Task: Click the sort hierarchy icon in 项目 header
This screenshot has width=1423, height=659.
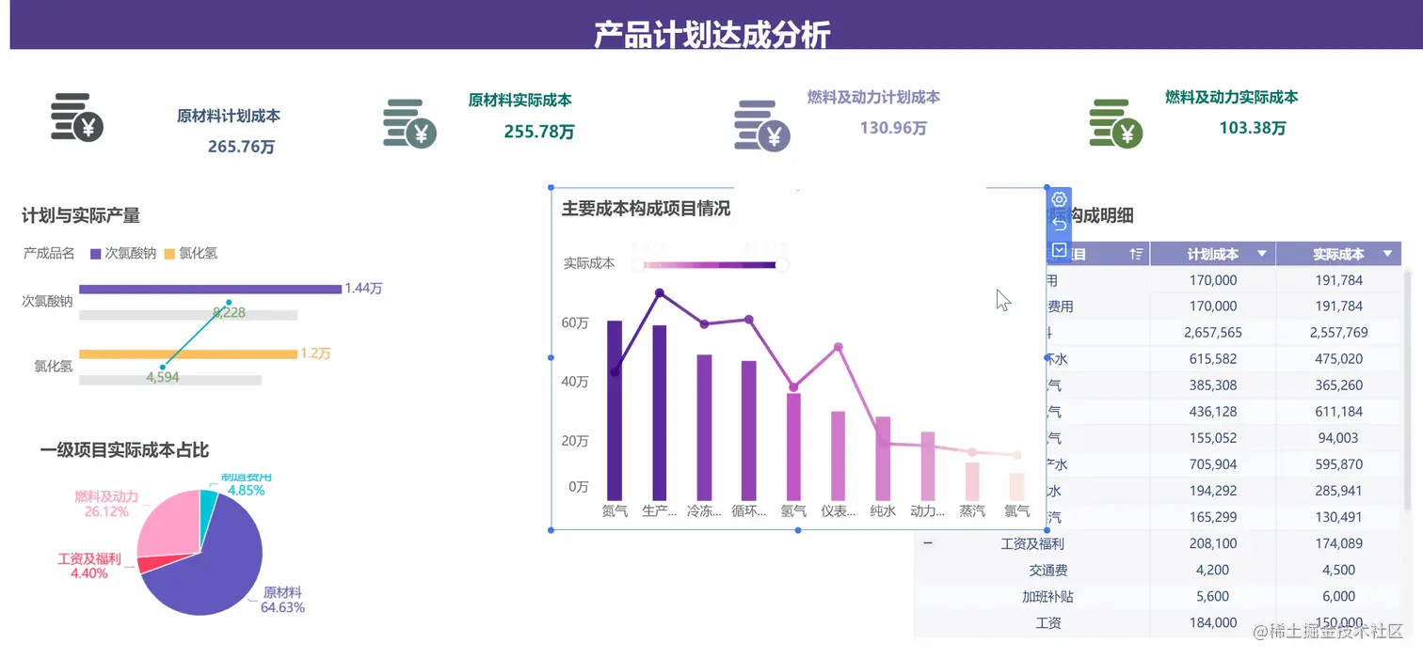Action: (x=1135, y=253)
